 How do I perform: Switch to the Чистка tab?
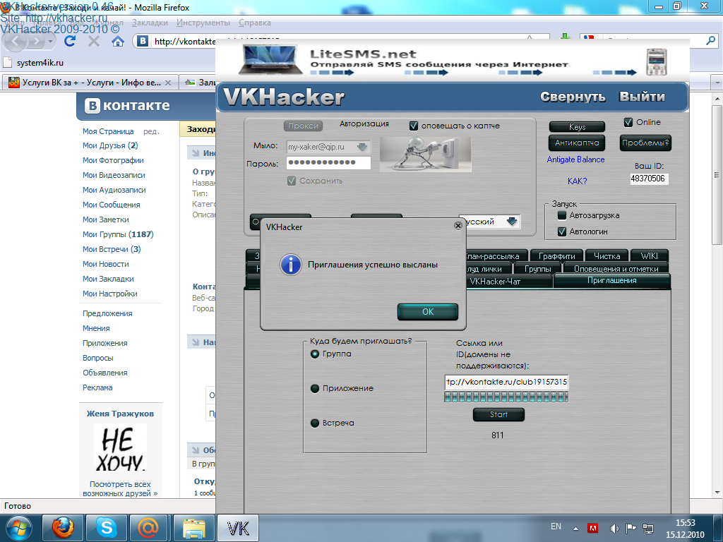pyautogui.click(x=607, y=255)
